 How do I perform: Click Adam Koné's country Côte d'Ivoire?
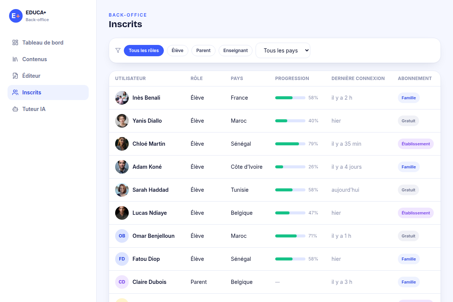(x=247, y=167)
